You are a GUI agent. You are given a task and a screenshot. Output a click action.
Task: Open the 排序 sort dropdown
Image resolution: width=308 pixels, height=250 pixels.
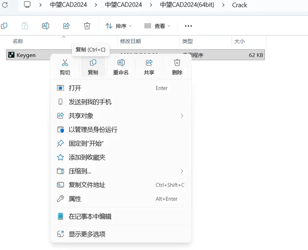[118, 26]
